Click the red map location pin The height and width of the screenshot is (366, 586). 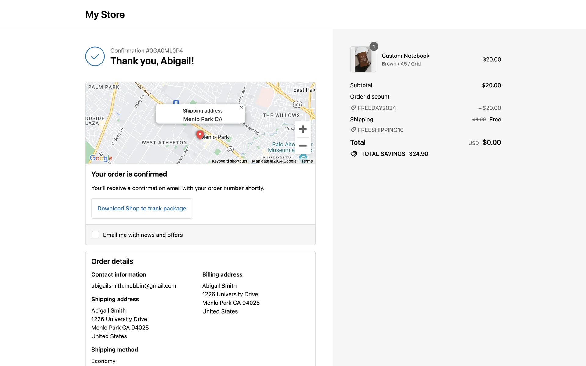click(200, 135)
